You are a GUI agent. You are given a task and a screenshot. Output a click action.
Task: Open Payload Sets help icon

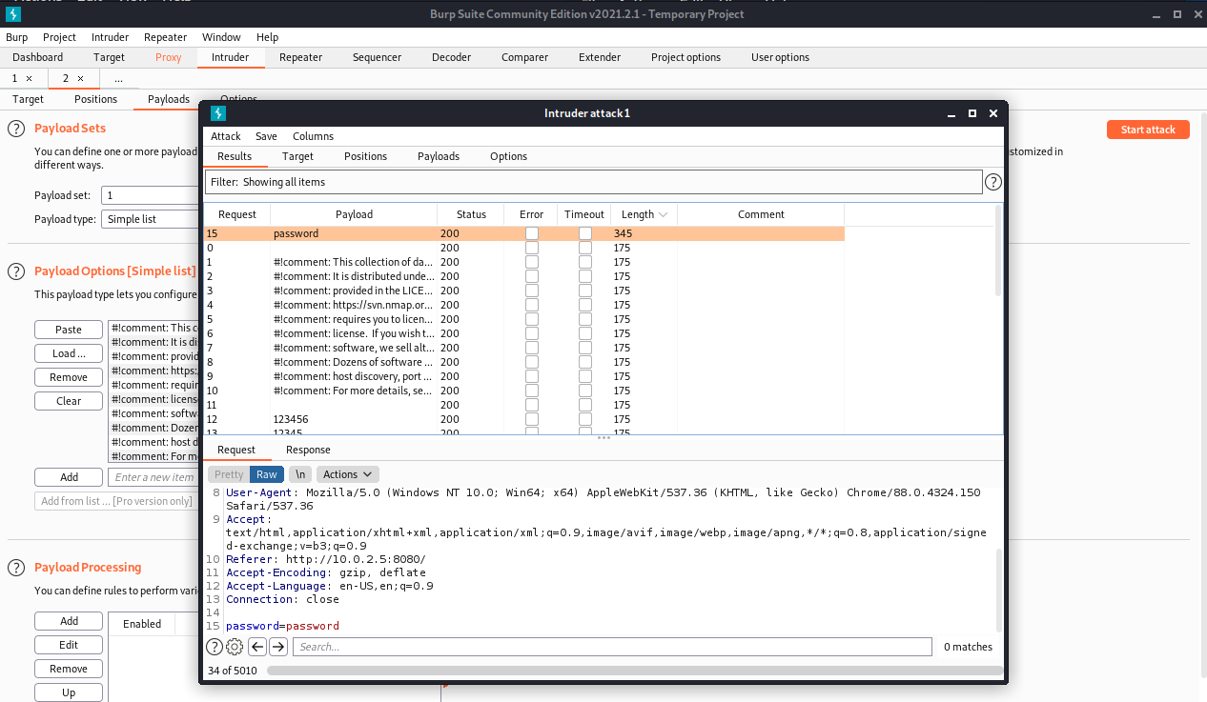pyautogui.click(x=16, y=129)
